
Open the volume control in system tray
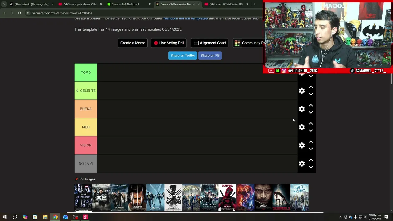tap(365, 217)
